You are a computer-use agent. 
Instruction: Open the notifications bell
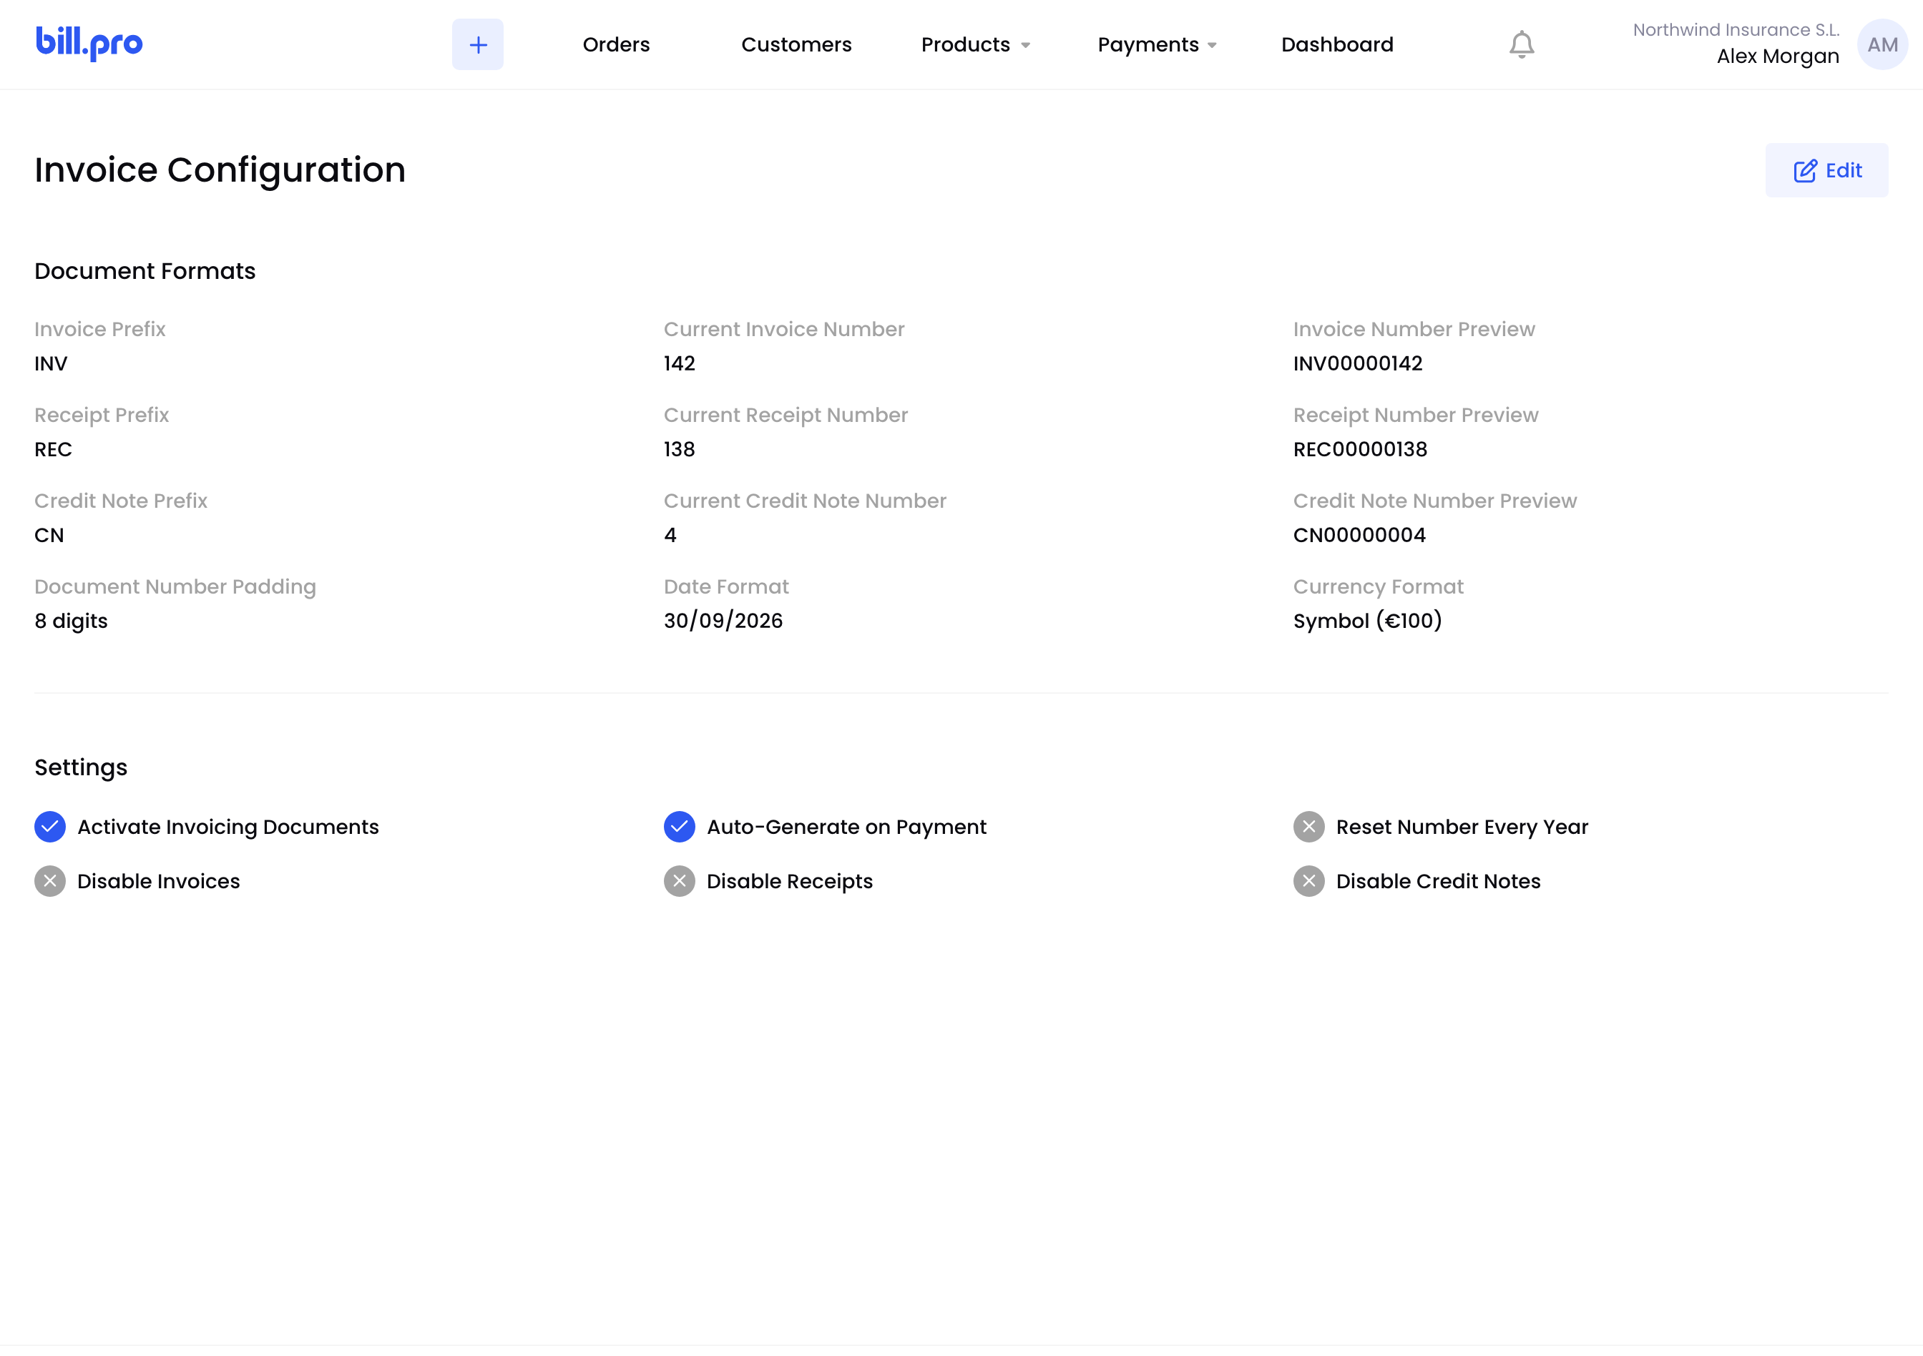1521,44
